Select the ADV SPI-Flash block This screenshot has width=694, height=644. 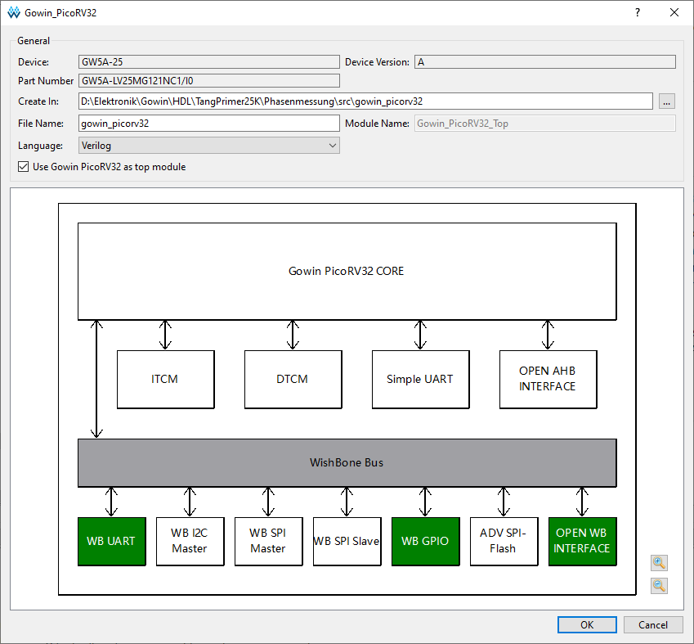[504, 541]
